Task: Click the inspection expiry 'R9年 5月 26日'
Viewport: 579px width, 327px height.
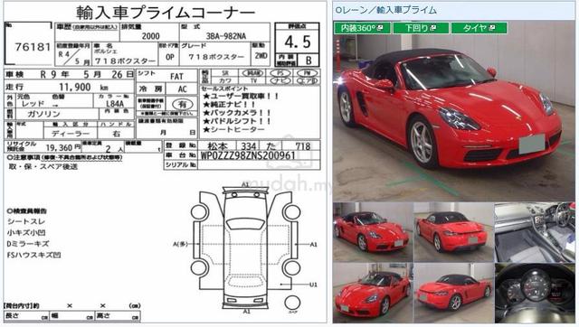Action: (x=87, y=75)
